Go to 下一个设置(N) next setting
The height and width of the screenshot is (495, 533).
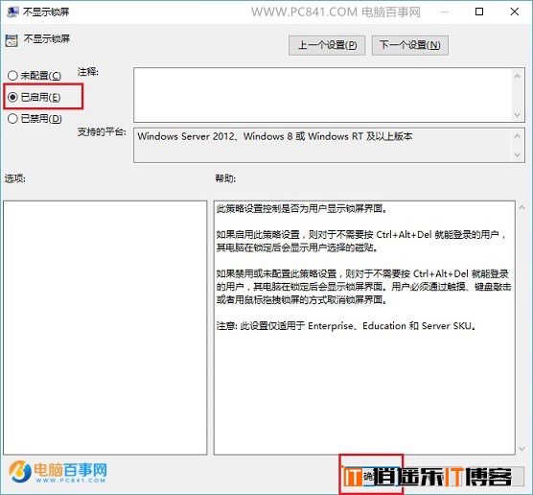(x=410, y=45)
